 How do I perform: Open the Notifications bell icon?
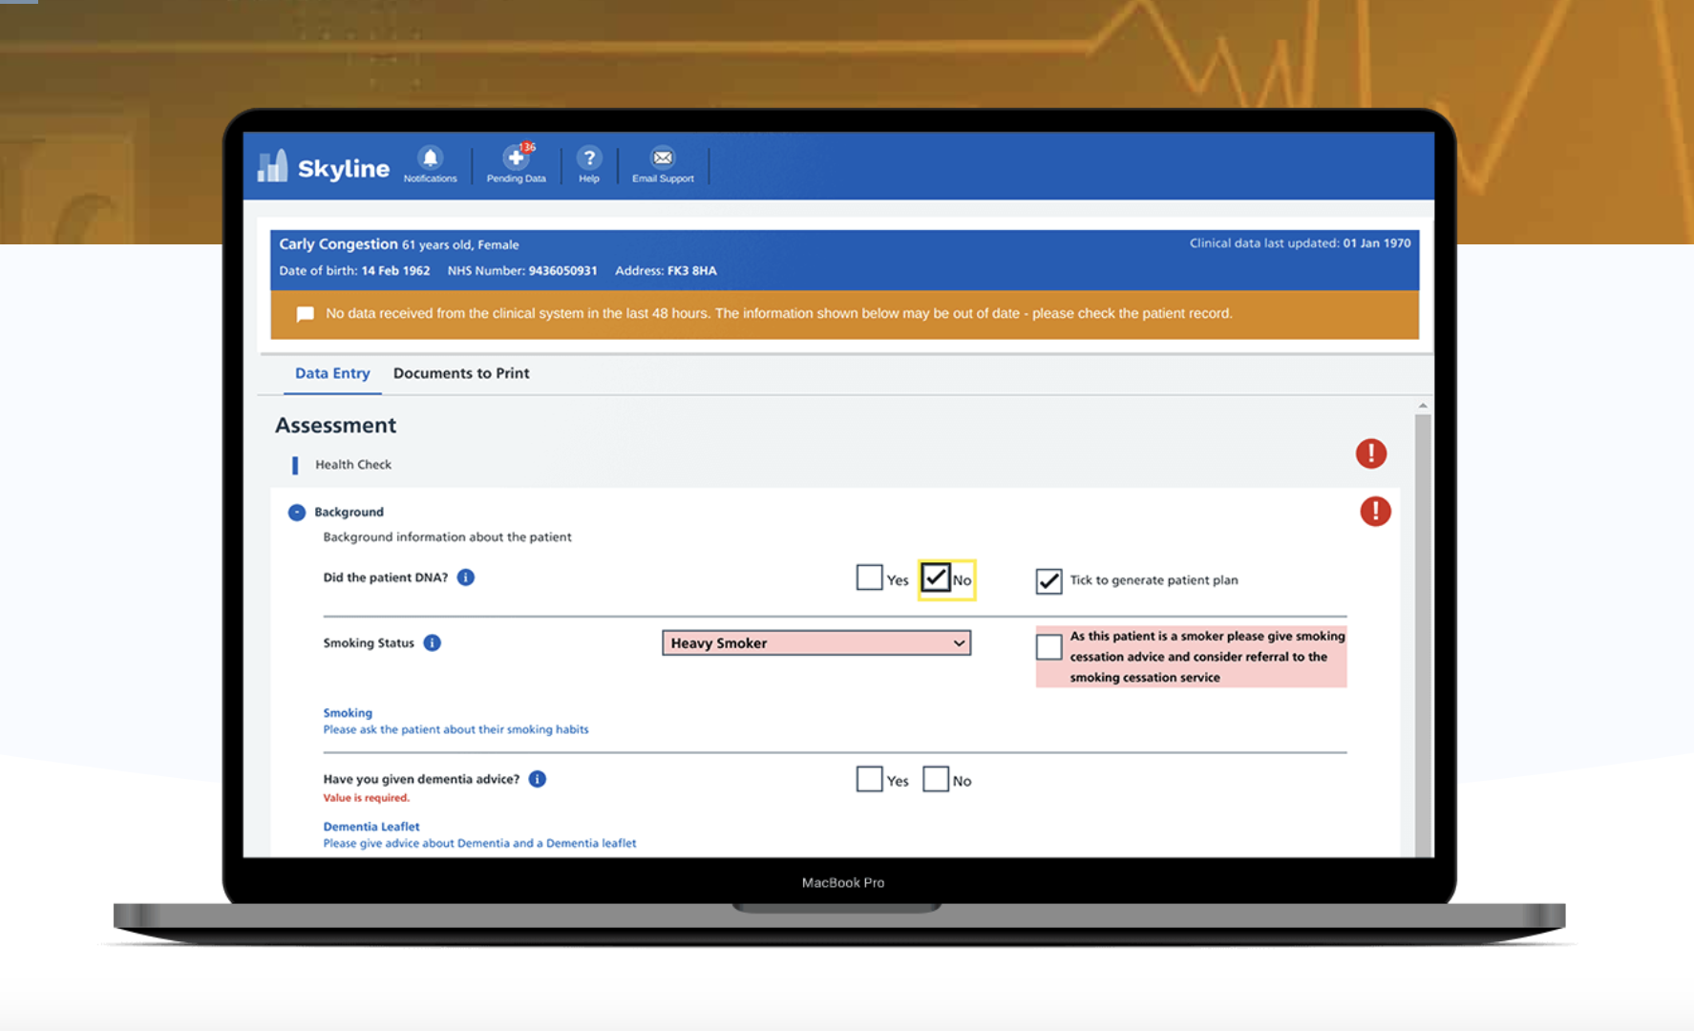pos(430,158)
